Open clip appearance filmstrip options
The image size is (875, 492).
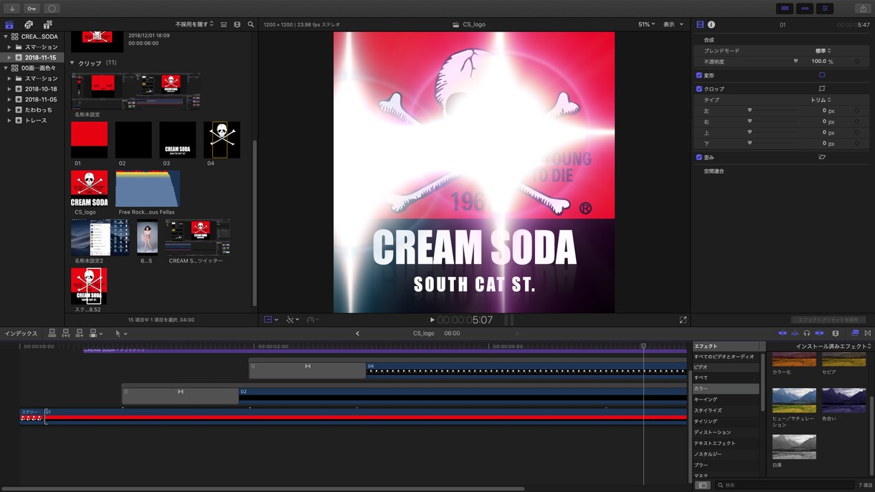[237, 24]
